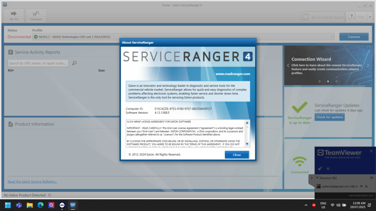This screenshot has height=211, width=376.
Task: Open the Profile adapter combo box
Action: (183, 37)
